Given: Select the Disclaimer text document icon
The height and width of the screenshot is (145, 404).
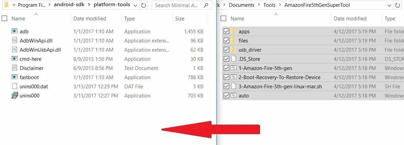Looking at the screenshot, I should 14,68.
